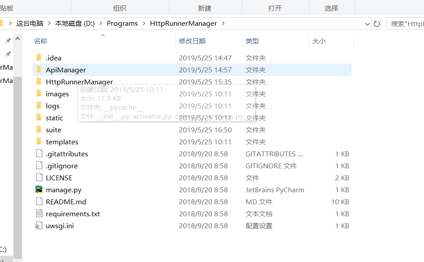Navigate to Programs in breadcrumb
The height and width of the screenshot is (262, 424).
pyautogui.click(x=122, y=24)
